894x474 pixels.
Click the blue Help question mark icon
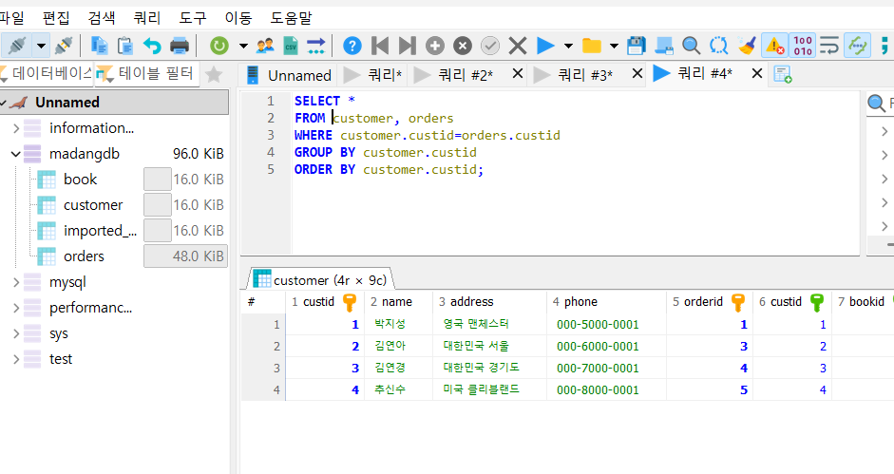[352, 46]
